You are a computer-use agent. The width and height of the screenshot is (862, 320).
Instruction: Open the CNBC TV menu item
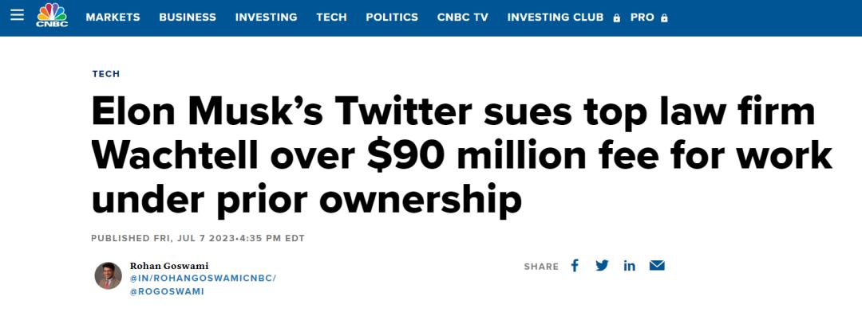[463, 17]
